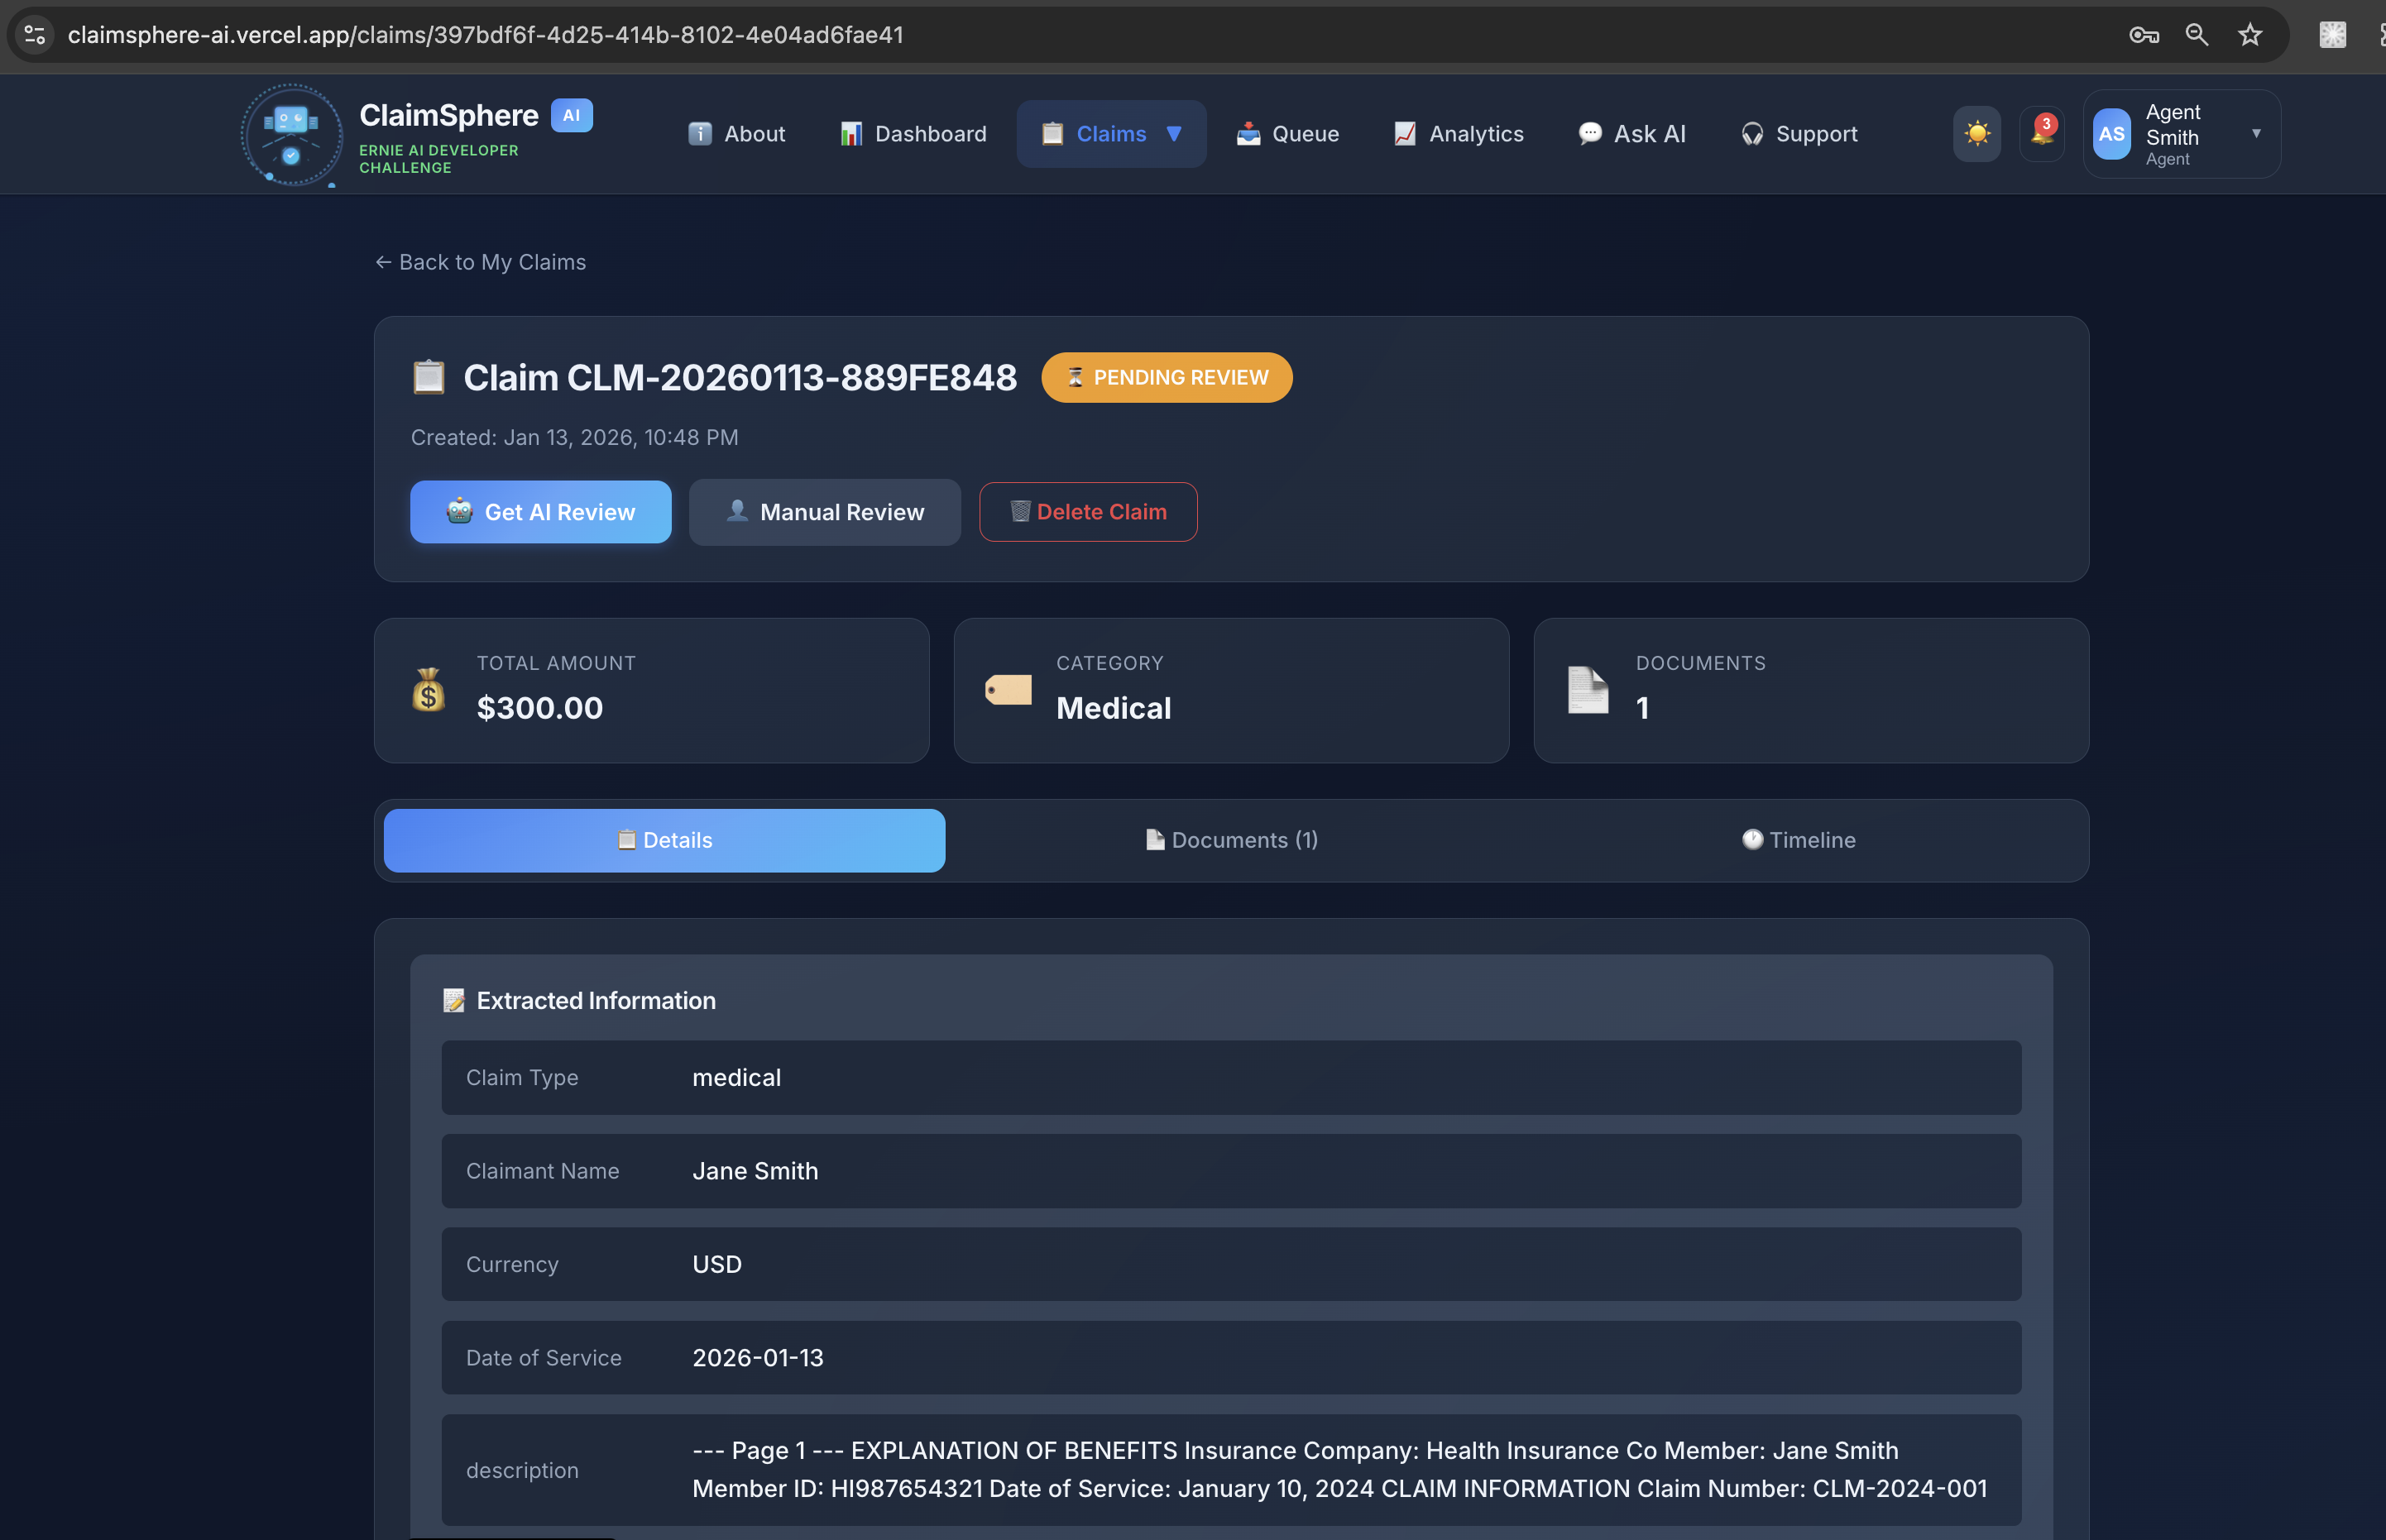The image size is (2386, 1540).
Task: Go to the Dashboard page
Action: pyautogui.click(x=912, y=134)
